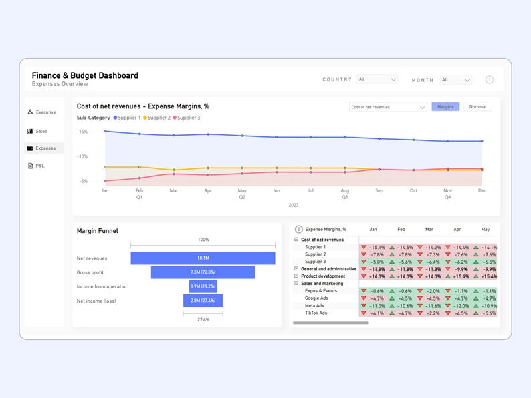Screen dimensions: 531x398
Task: Select the Supplier 1 table row label
Action: (315, 247)
